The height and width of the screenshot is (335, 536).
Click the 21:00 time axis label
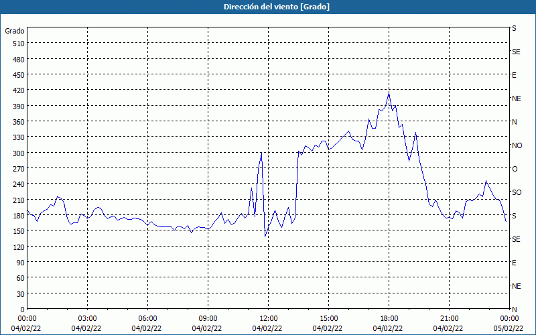(x=449, y=319)
